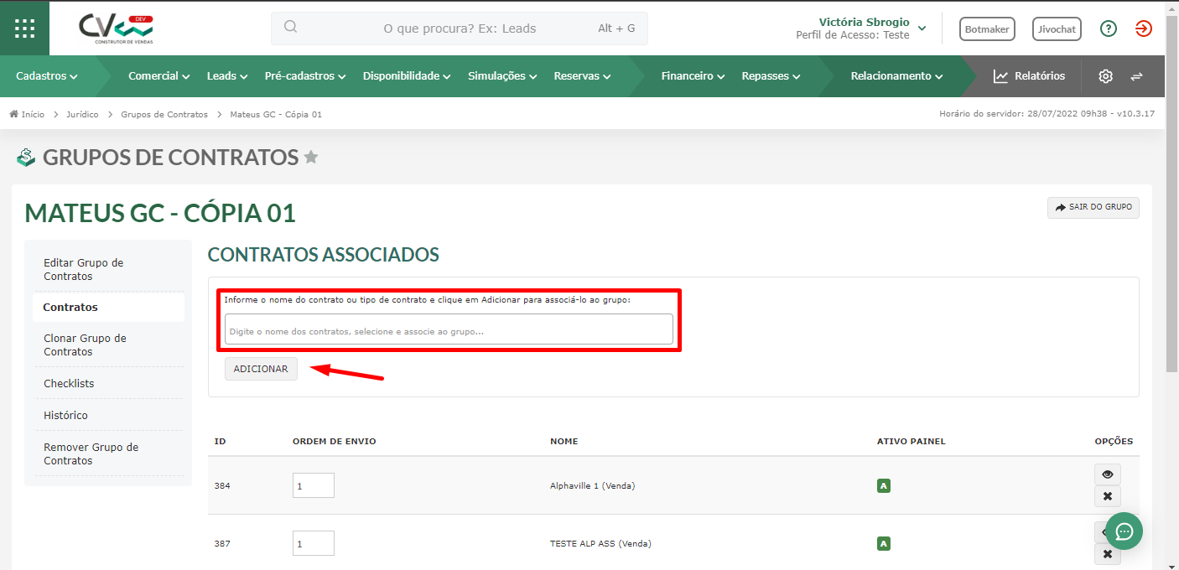Expand the Comercial menu
Image resolution: width=1179 pixels, height=570 pixels.
(158, 76)
